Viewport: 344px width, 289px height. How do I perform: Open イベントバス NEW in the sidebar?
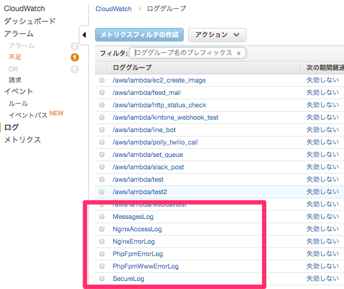click(x=36, y=115)
